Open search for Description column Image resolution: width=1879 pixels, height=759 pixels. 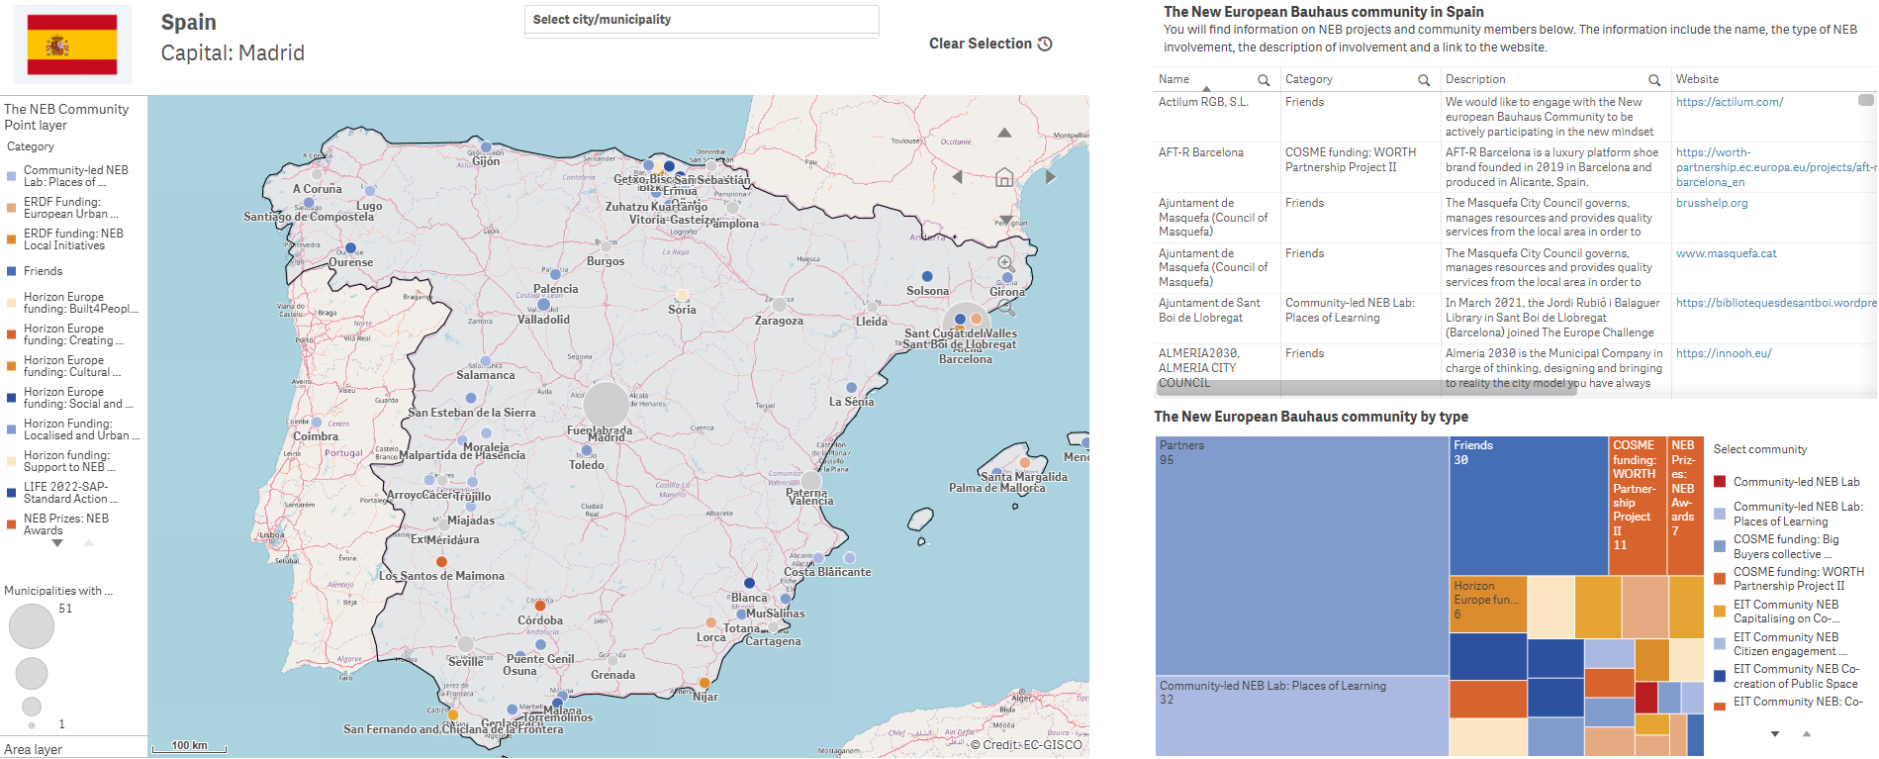tap(1654, 80)
